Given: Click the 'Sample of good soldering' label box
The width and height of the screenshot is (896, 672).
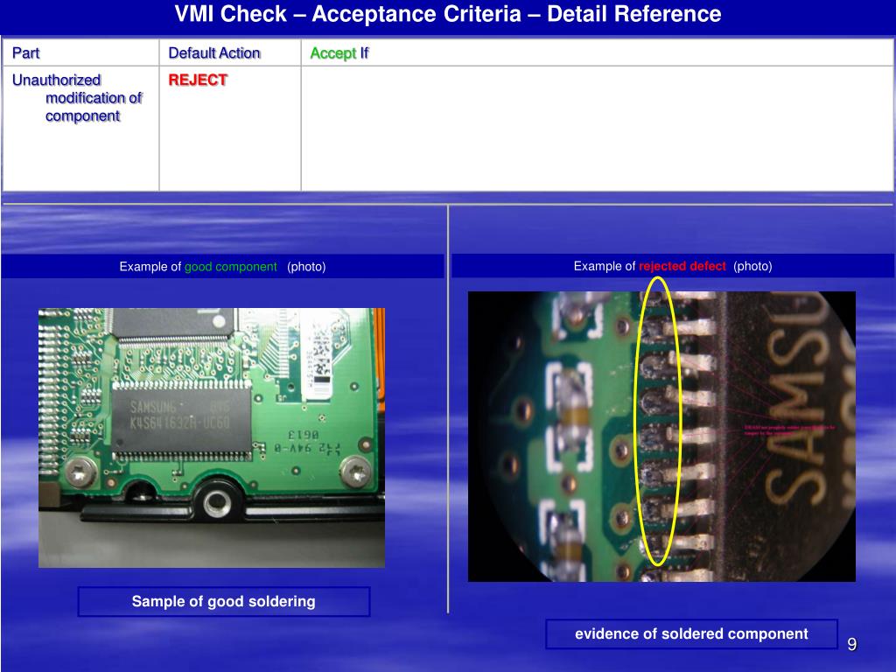Looking at the screenshot, I should click(x=223, y=601).
